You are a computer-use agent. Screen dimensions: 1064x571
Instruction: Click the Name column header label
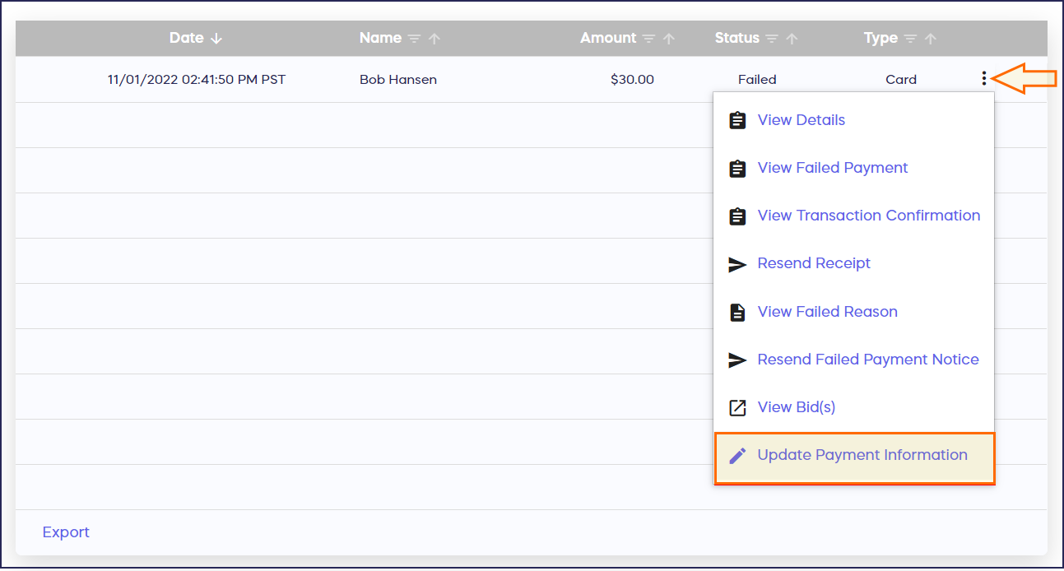point(380,38)
